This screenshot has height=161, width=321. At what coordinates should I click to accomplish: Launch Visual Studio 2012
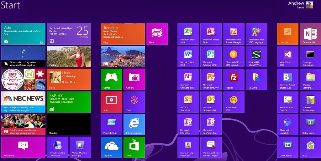(288, 57)
